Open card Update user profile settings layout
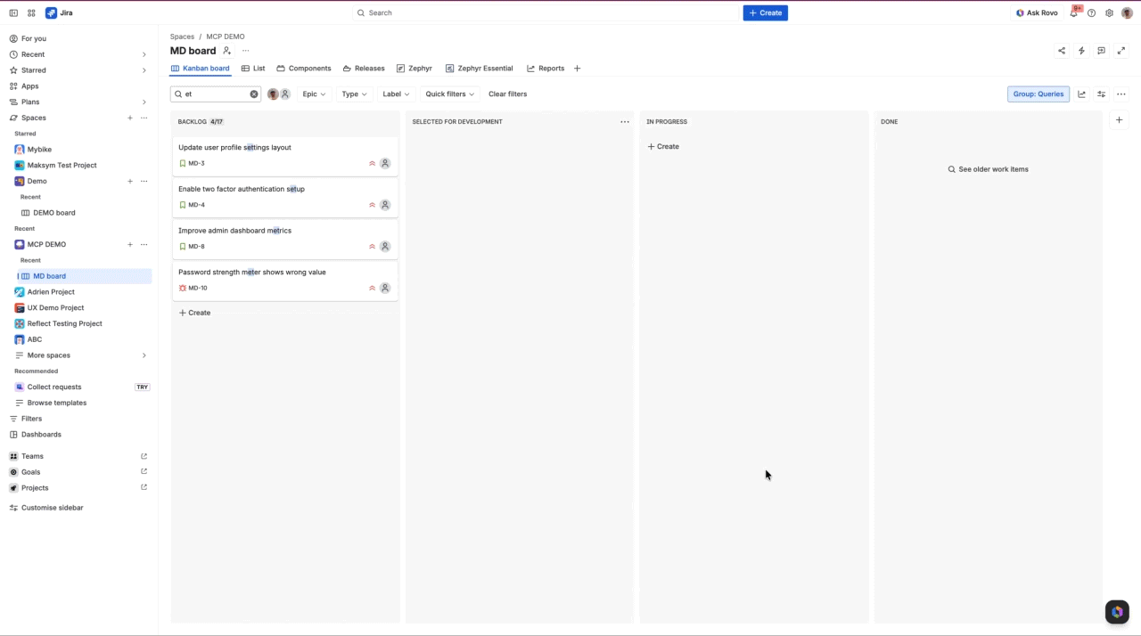Viewport: 1141px width, 636px height. click(285, 155)
